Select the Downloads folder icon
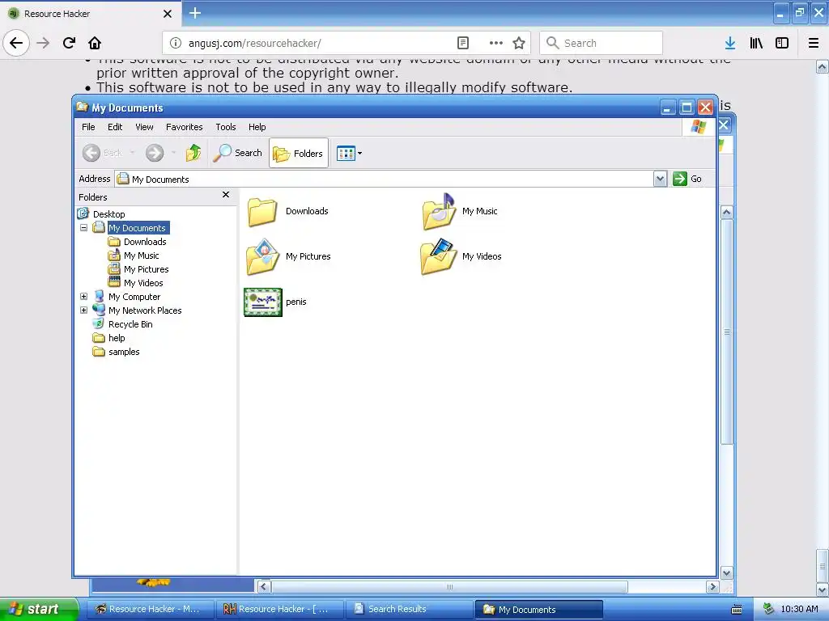 point(262,212)
